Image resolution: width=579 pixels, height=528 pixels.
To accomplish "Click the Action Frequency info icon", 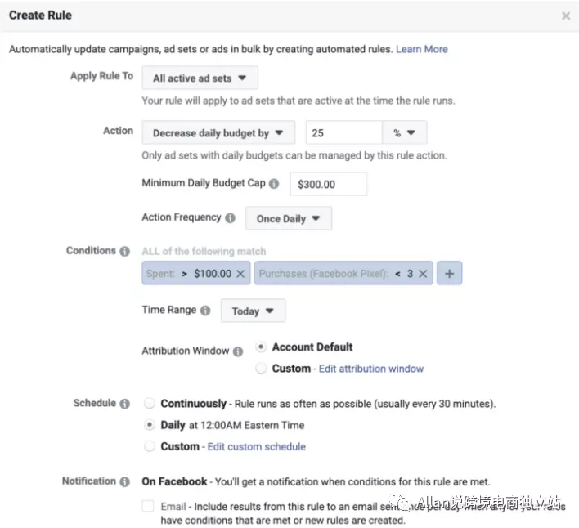I will [x=230, y=217].
